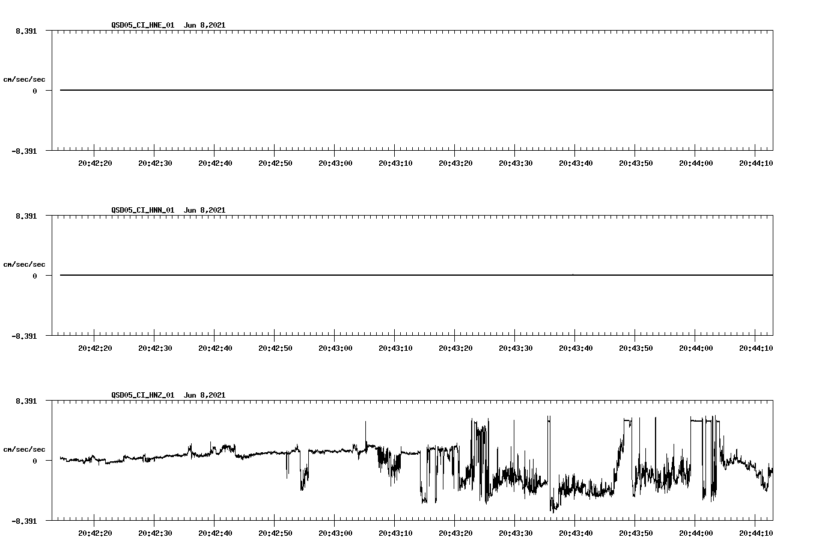Click 20:44:10 on the HNE chart axis
The height and width of the screenshot is (555, 816).
[756, 163]
